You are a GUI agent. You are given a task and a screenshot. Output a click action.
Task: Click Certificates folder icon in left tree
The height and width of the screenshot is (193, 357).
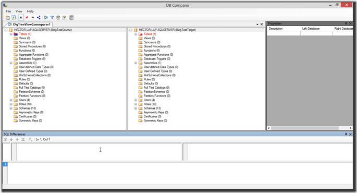[16, 116]
